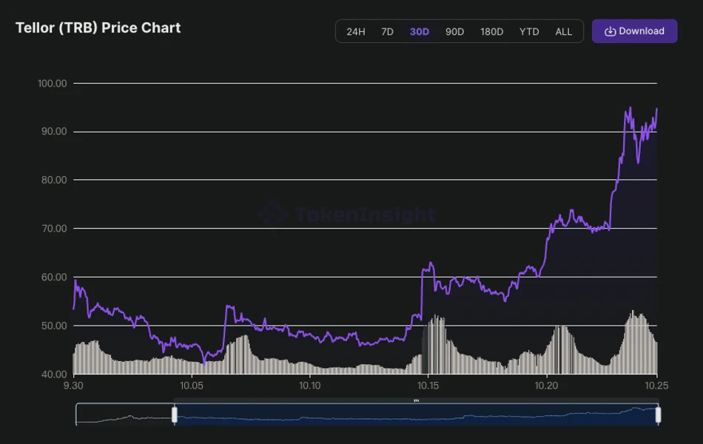Click the Download button

pyautogui.click(x=634, y=31)
